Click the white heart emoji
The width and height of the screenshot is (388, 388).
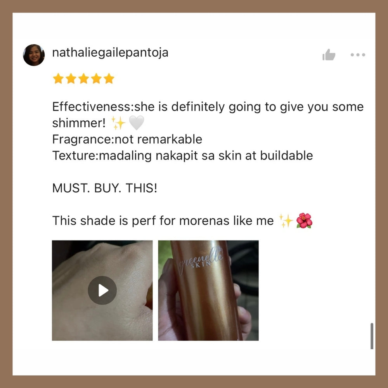pos(137,123)
